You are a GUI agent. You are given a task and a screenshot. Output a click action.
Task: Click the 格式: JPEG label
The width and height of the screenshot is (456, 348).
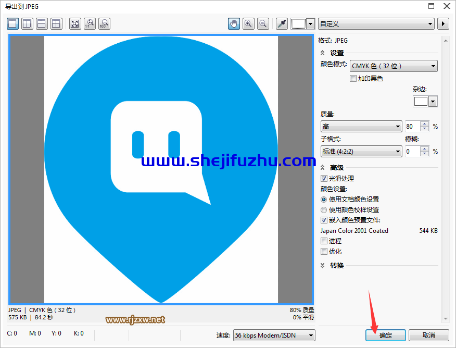coord(333,41)
